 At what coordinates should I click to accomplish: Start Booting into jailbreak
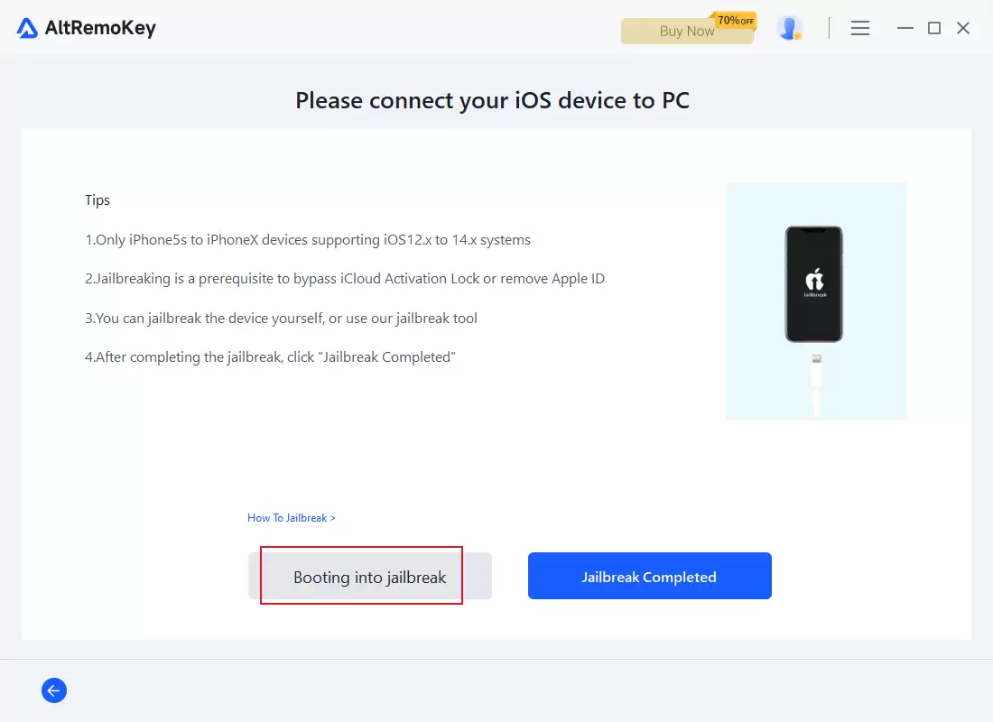pyautogui.click(x=370, y=576)
